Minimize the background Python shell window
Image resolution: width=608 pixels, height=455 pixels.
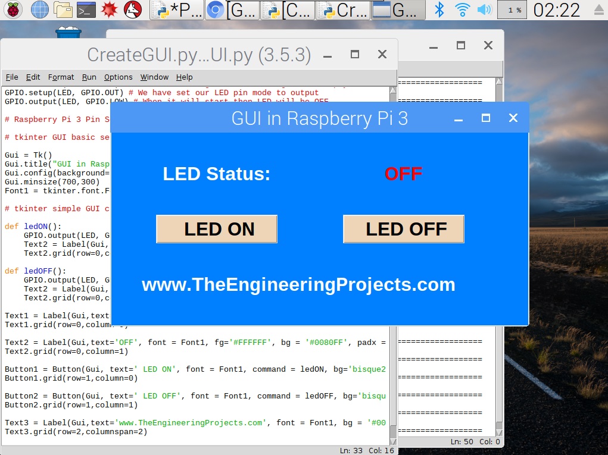[x=434, y=46]
